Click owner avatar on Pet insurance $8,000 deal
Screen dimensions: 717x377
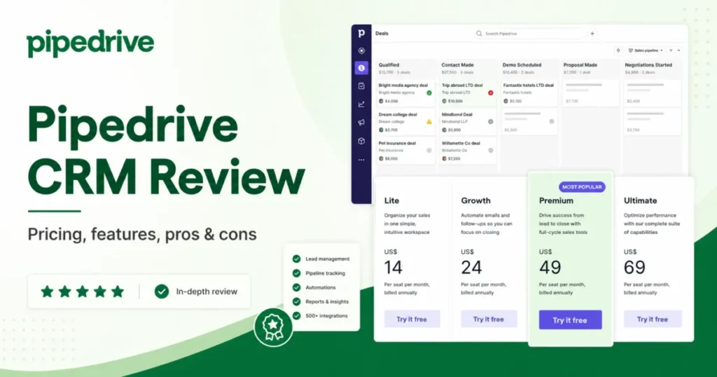pos(381,159)
